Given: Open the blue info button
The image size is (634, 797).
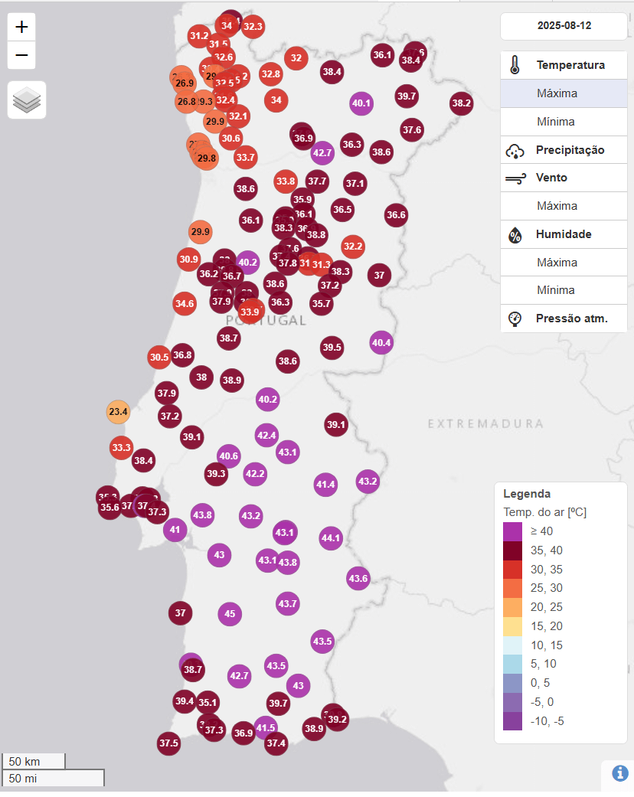Looking at the screenshot, I should (619, 773).
